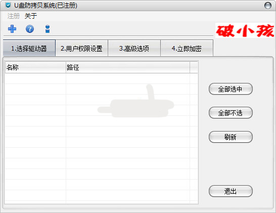
Task: Open help via the question mark icon
Action: point(30,29)
